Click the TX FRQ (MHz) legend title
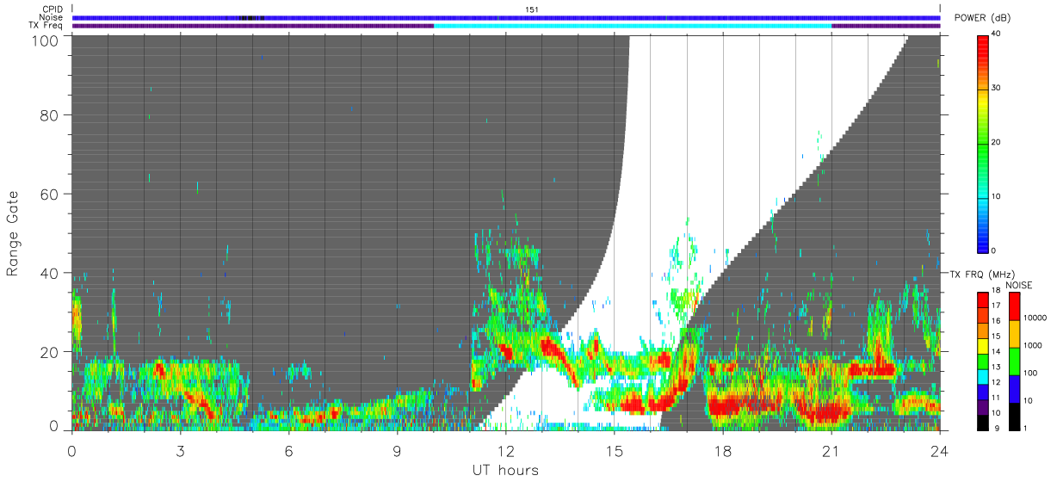1057x488 pixels. coord(982,274)
